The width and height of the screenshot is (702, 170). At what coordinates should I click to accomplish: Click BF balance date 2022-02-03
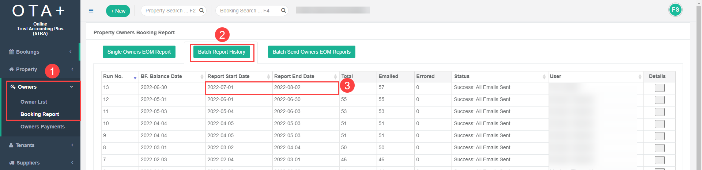tap(154, 159)
